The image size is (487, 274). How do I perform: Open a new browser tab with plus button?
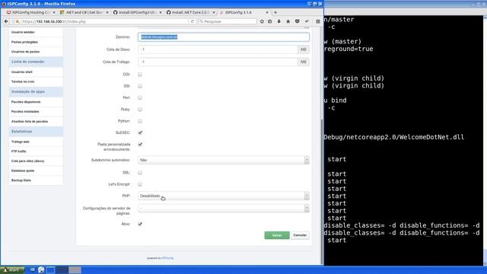[275, 12]
